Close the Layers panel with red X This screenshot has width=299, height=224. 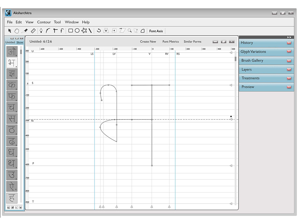[289, 69]
